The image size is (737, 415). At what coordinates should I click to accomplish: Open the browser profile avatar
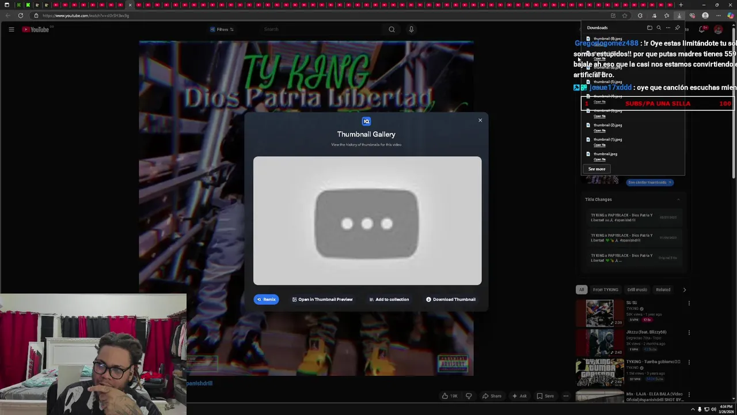coord(705,16)
